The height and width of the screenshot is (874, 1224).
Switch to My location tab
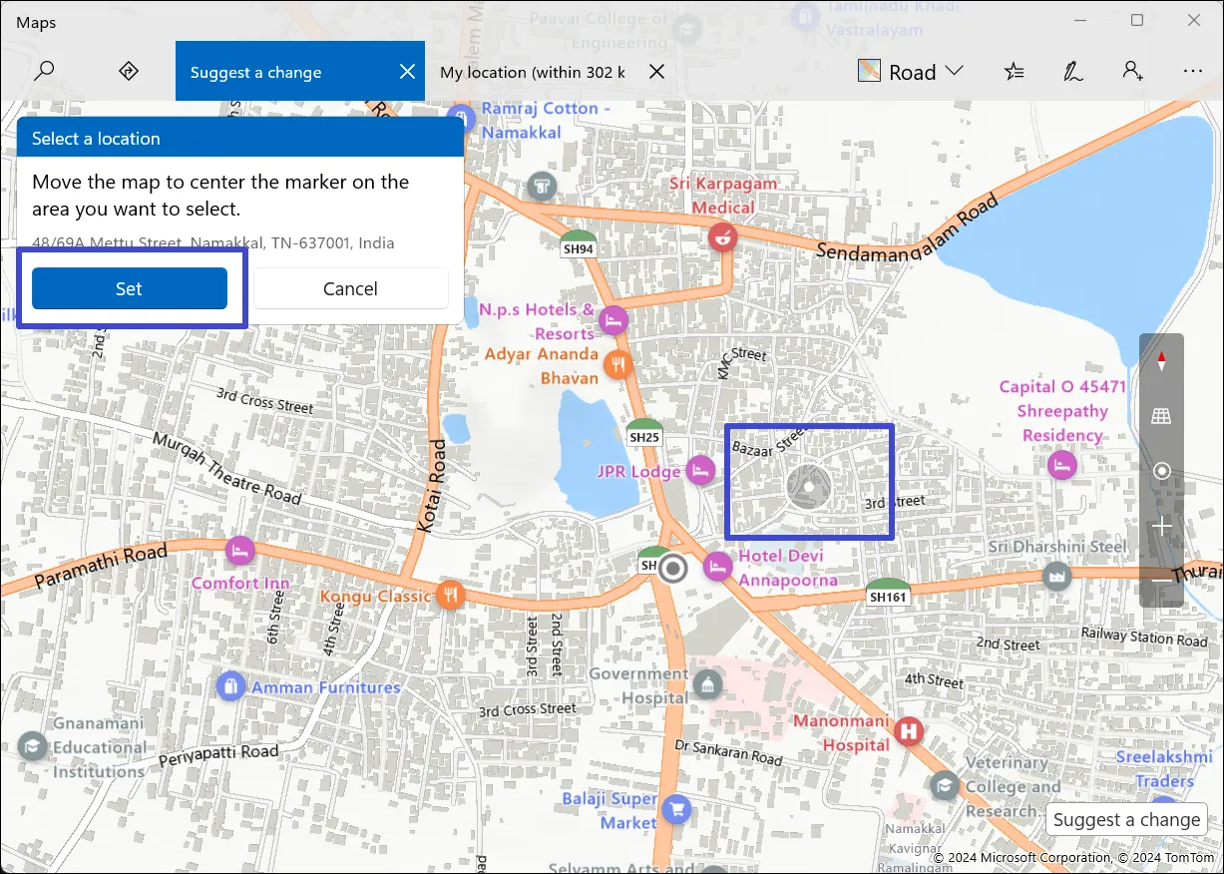[533, 72]
